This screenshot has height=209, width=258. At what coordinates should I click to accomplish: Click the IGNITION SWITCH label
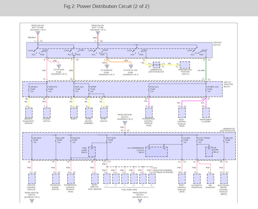click(x=217, y=44)
